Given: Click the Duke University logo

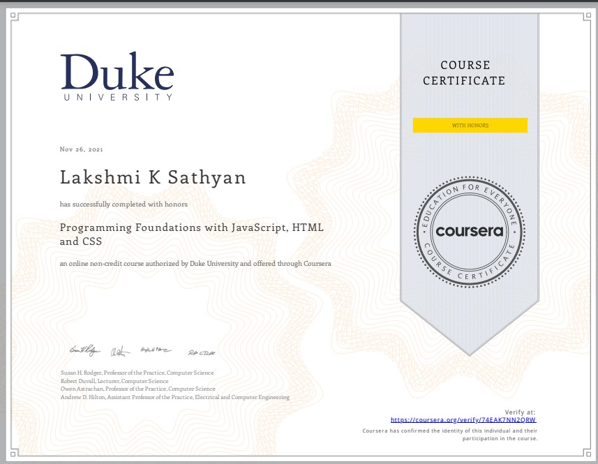Looking at the screenshot, I should (x=117, y=76).
